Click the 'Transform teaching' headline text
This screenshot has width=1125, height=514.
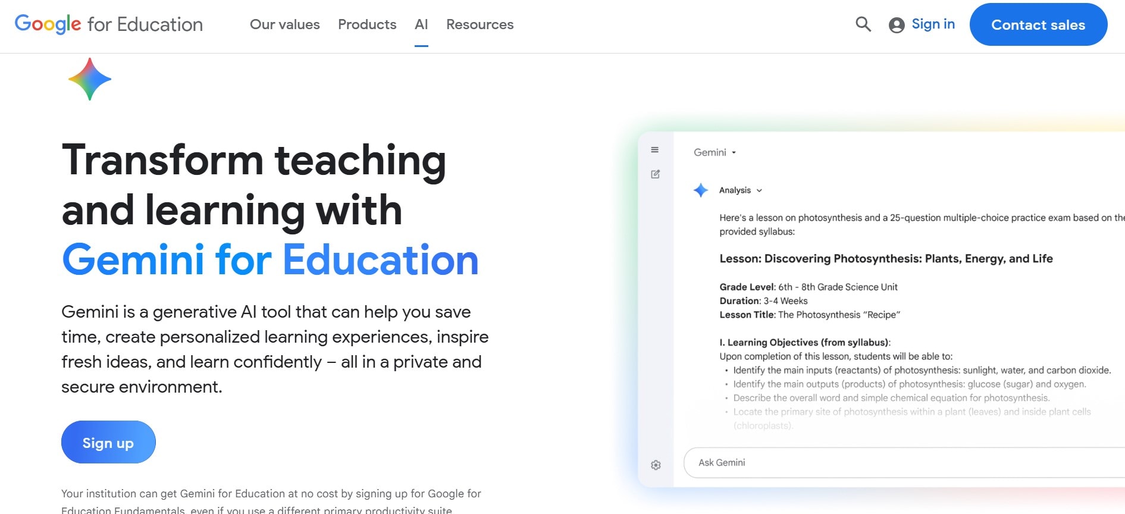click(x=254, y=160)
